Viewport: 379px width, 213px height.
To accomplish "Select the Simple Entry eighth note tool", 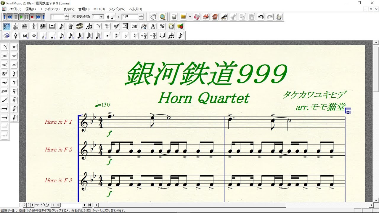I will [61, 26].
